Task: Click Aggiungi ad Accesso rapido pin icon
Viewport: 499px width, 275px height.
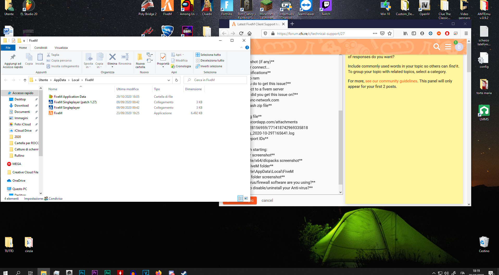Action: (x=13, y=57)
